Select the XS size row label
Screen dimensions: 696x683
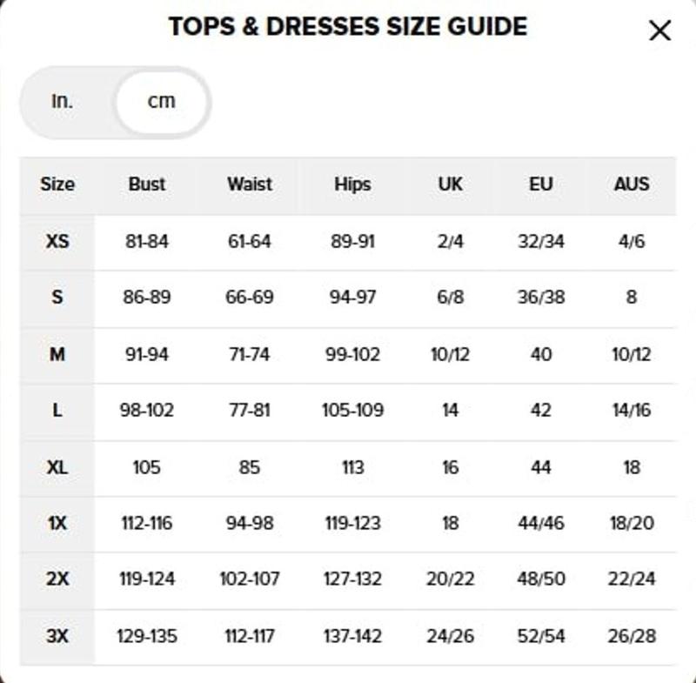57,241
